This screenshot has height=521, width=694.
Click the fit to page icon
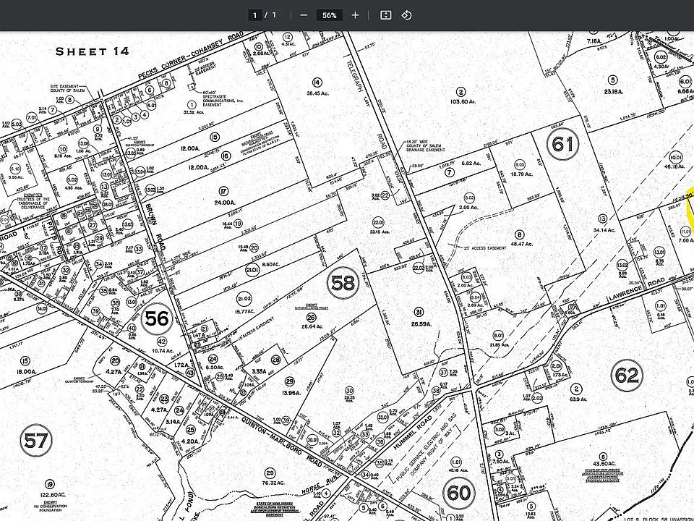[x=386, y=15]
